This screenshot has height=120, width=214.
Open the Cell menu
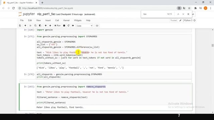click(x=57, y=20)
